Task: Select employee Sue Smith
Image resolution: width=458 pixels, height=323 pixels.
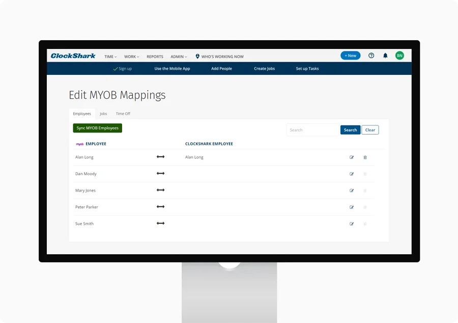Action: (84, 224)
